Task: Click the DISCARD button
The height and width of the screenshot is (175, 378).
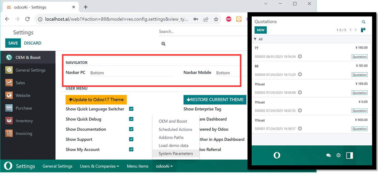Action: [33, 43]
